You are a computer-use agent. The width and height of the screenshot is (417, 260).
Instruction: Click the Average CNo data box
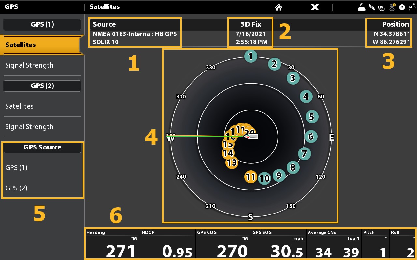[334, 244]
